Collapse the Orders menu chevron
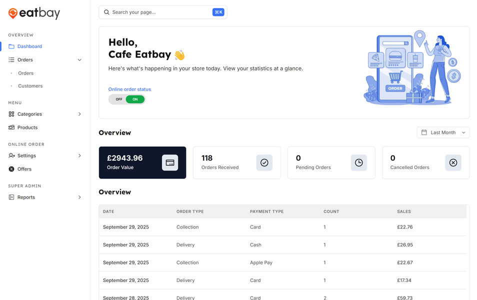Screen dimensions: 477x300 click(79, 60)
